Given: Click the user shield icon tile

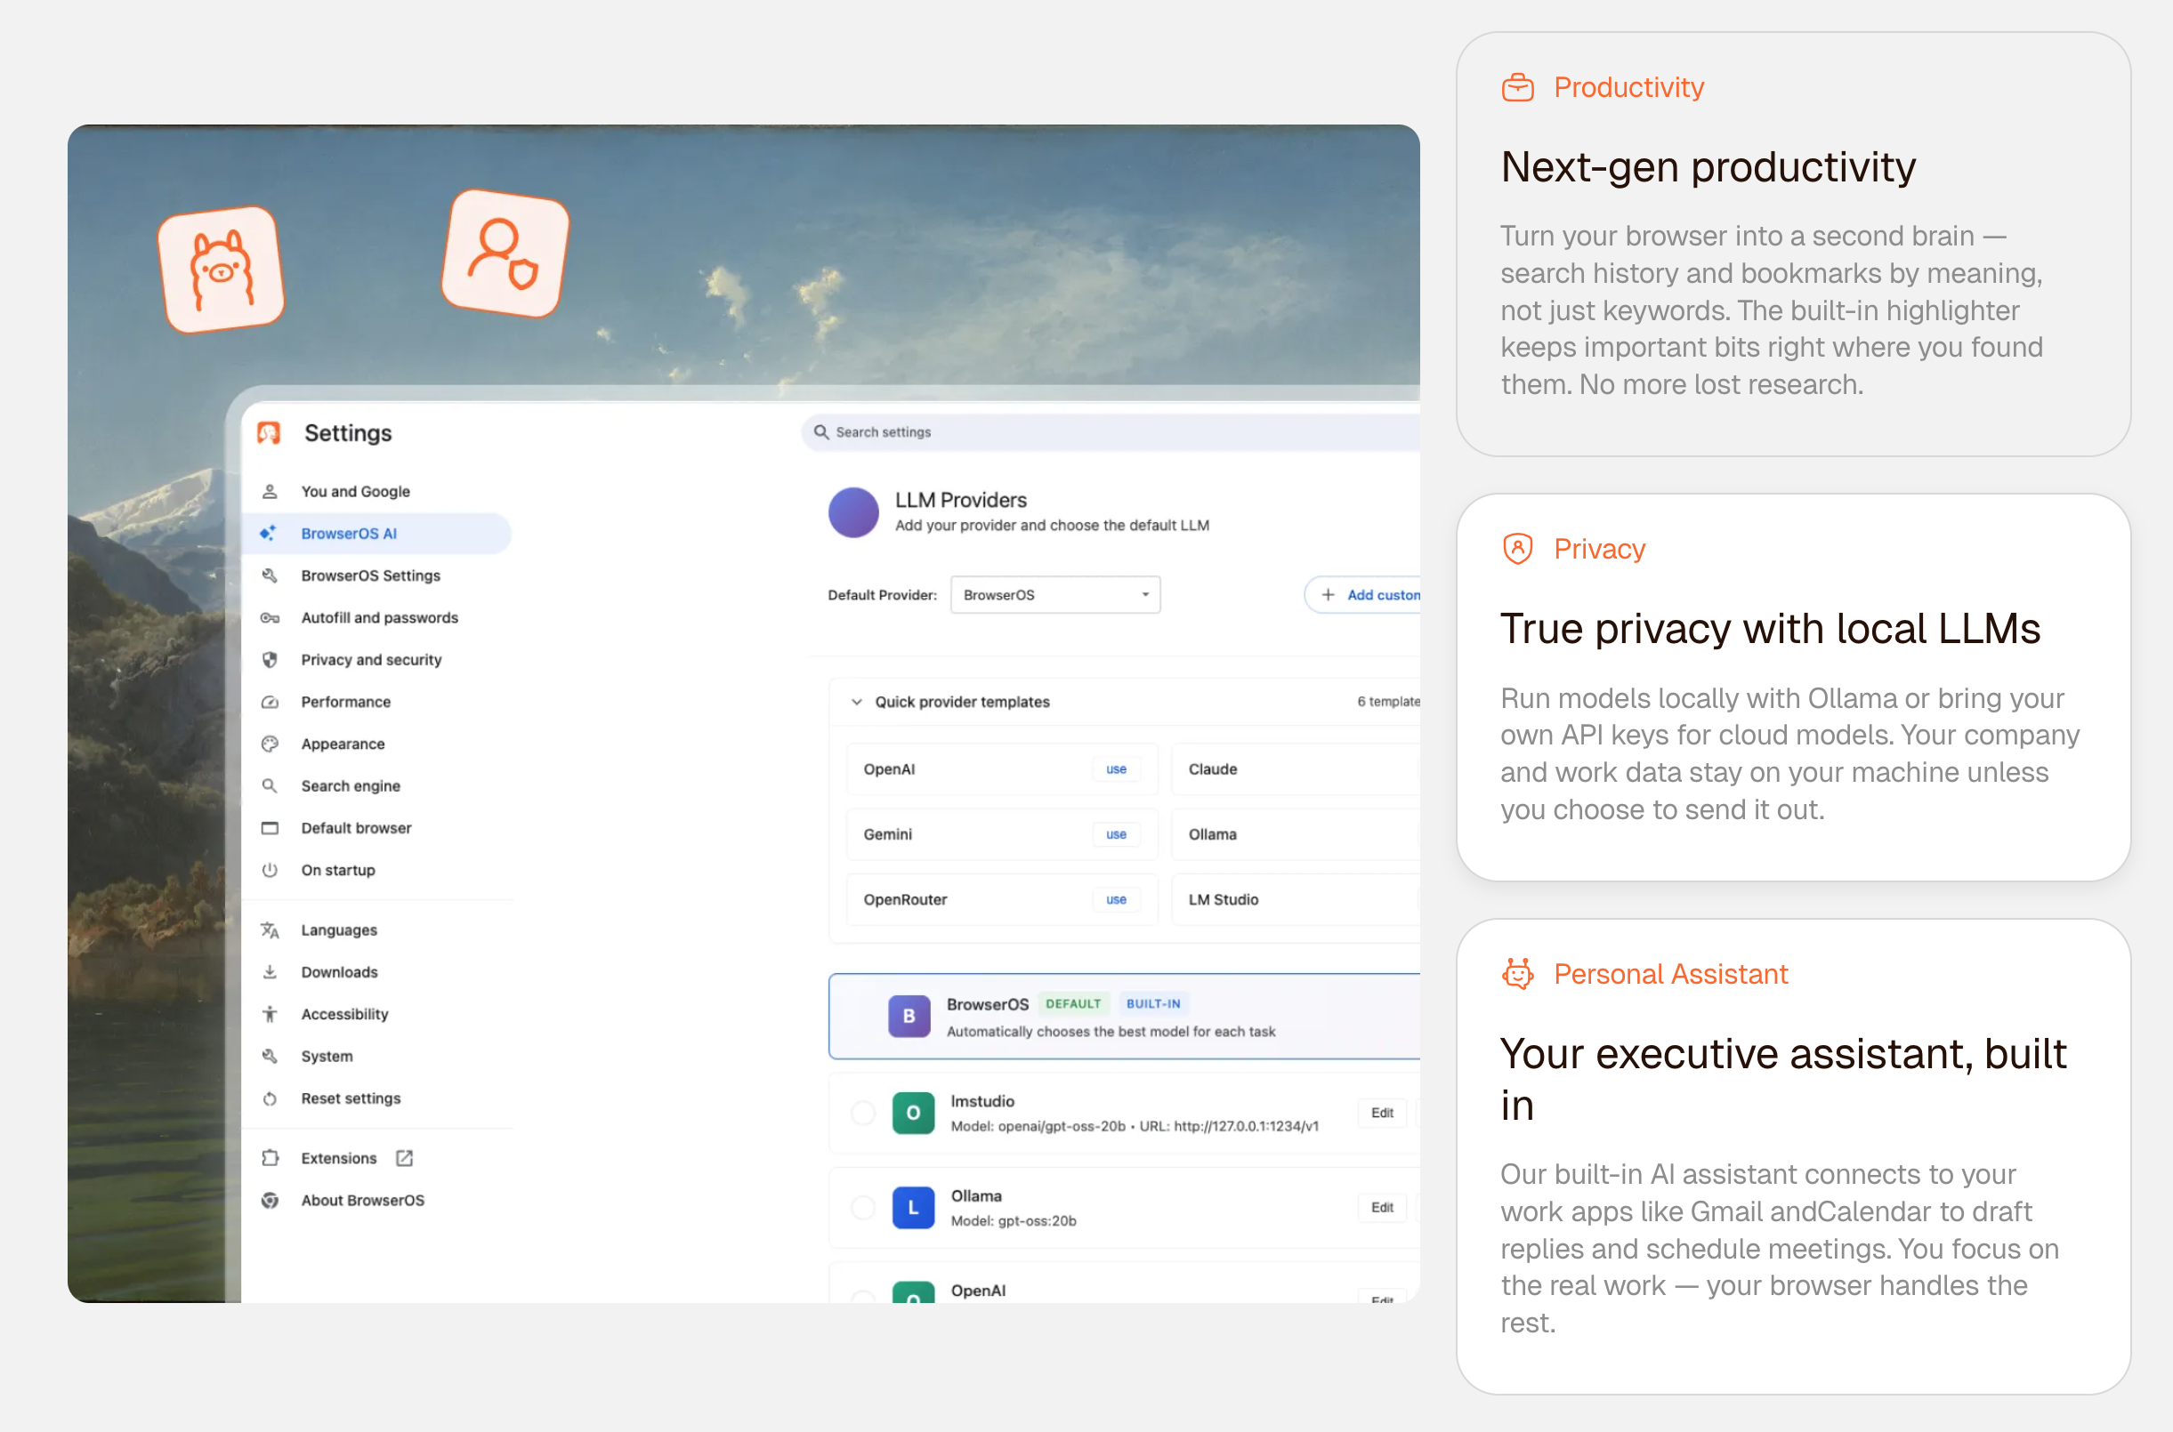Looking at the screenshot, I should (x=505, y=253).
